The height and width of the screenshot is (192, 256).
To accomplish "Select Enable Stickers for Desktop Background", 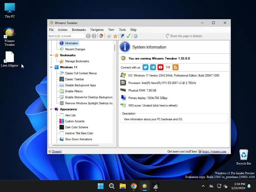I will click(89, 97).
